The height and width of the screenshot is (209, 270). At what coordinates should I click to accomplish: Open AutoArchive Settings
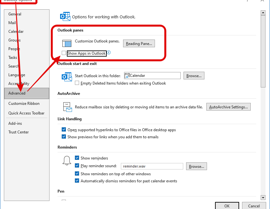(229, 107)
